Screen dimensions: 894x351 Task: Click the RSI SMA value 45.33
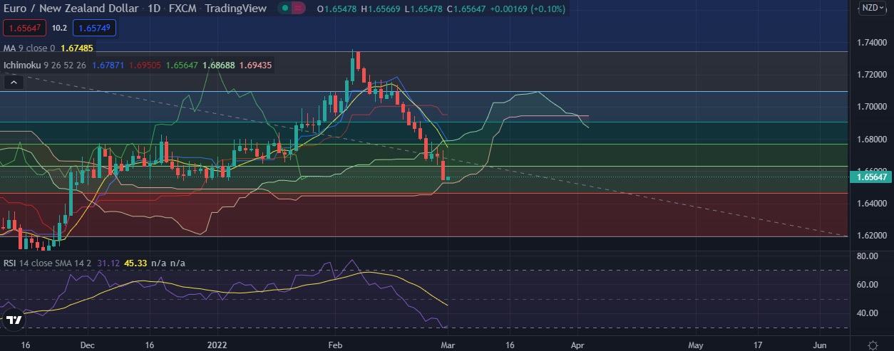(135, 263)
